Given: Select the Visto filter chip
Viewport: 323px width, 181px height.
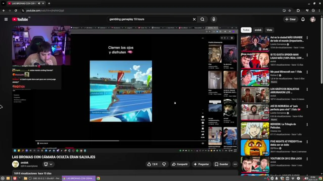Looking at the screenshot, I should coord(269,30).
